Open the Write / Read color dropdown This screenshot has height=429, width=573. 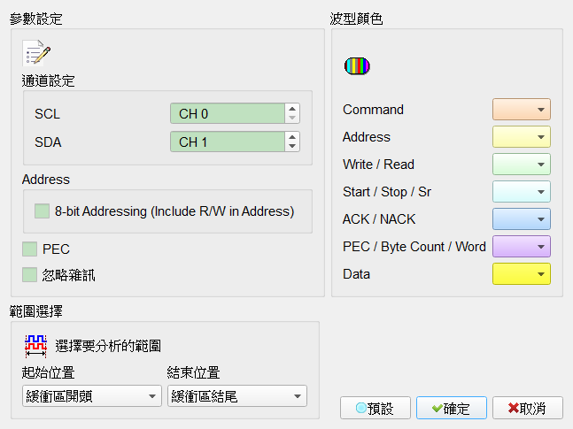[x=522, y=164]
